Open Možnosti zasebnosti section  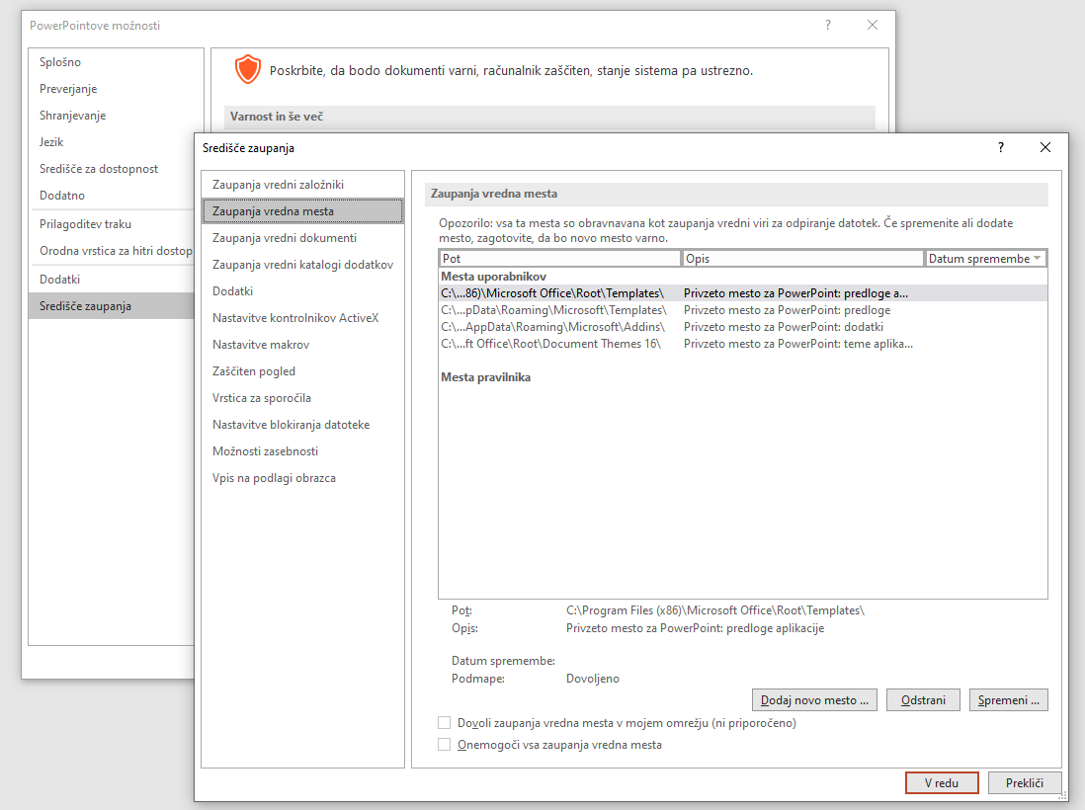click(x=302, y=451)
